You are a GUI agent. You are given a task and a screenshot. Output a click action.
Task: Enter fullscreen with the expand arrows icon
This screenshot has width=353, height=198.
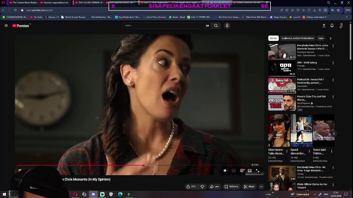258,170
